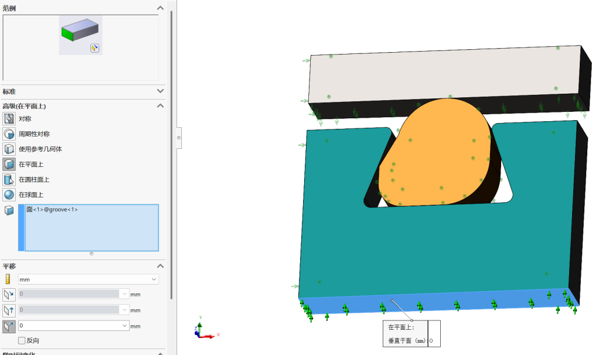Pick the 在球面上 spherical faces icon
Screen dimensions: 592x355
tap(9, 194)
